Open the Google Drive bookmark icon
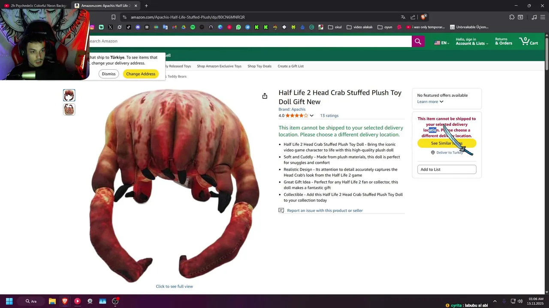 pos(183,27)
